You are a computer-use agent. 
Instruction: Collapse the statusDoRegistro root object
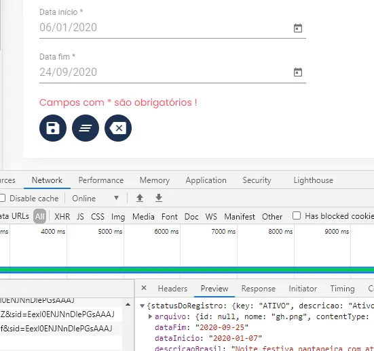(142, 306)
